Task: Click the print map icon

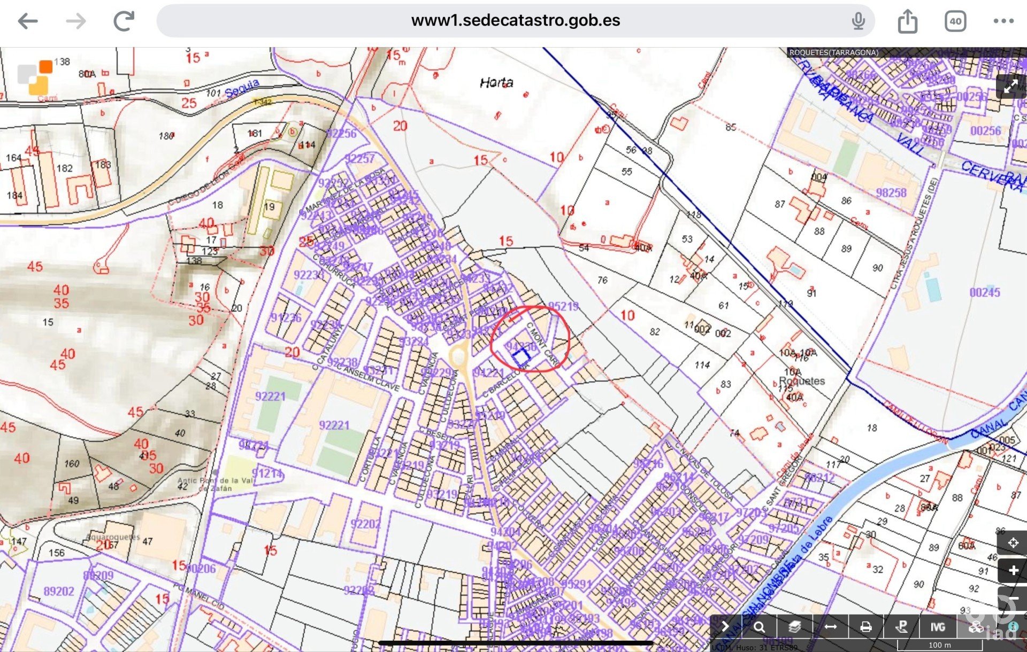Action: click(x=866, y=627)
